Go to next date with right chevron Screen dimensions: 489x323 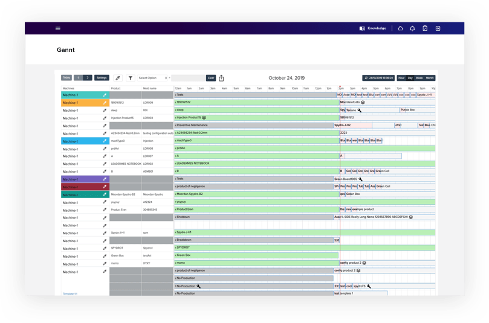(88, 78)
